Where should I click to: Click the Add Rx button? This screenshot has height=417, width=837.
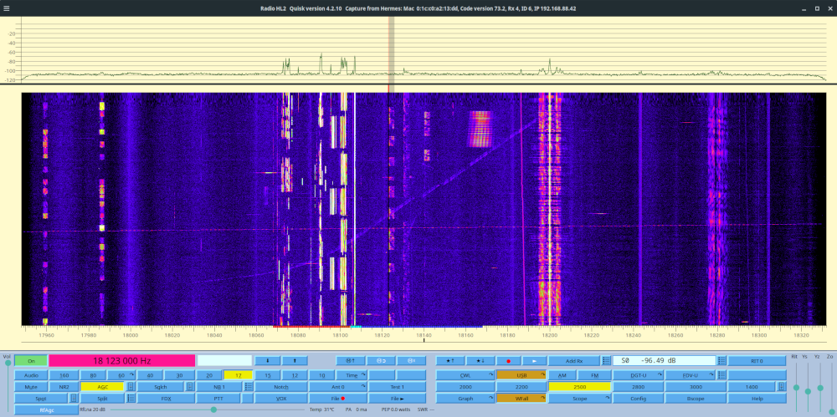(x=574, y=361)
